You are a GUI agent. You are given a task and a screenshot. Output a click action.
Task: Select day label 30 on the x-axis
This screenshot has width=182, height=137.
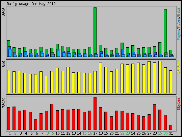tap(165, 133)
